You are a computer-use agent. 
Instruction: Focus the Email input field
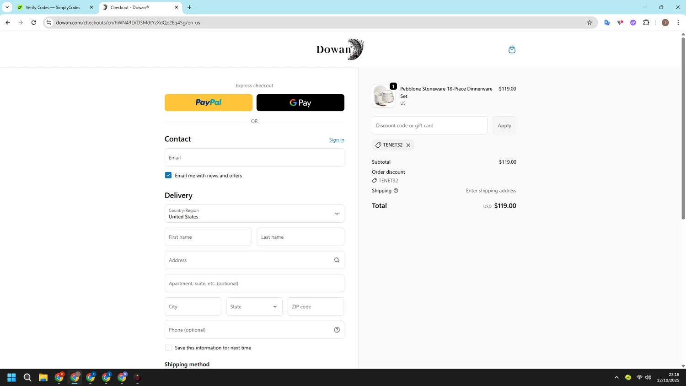[x=254, y=157]
